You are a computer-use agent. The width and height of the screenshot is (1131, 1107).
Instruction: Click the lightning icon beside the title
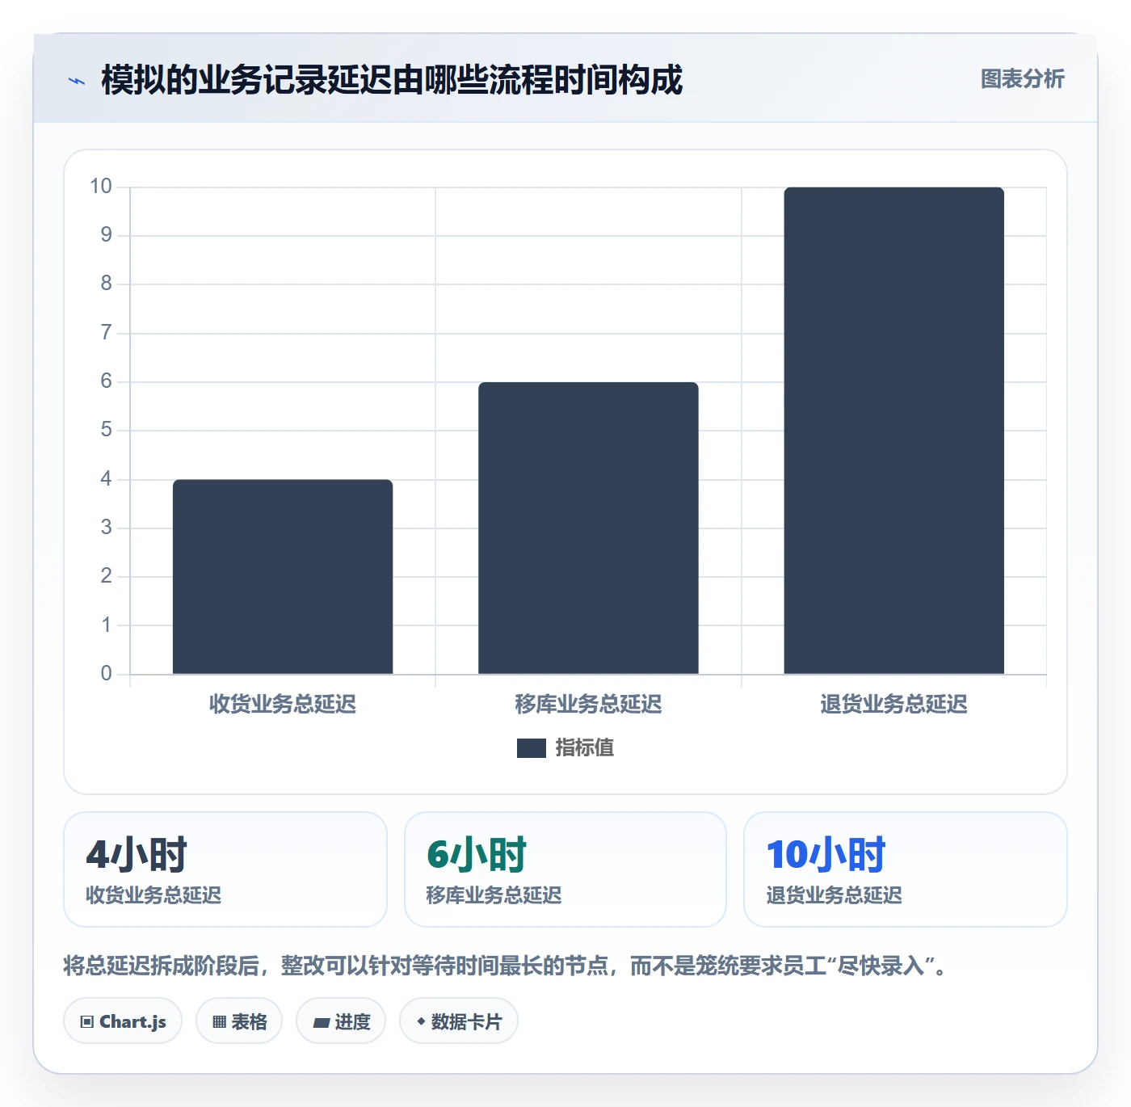[x=77, y=81]
